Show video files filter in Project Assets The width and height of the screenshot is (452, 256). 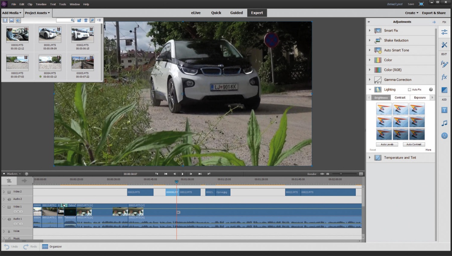click(5, 20)
